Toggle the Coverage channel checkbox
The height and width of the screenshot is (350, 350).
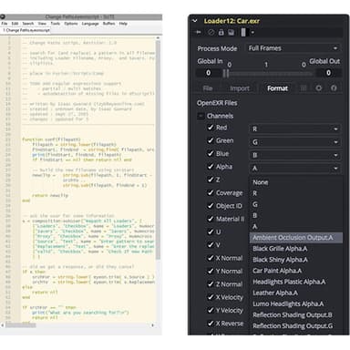[x=210, y=192]
